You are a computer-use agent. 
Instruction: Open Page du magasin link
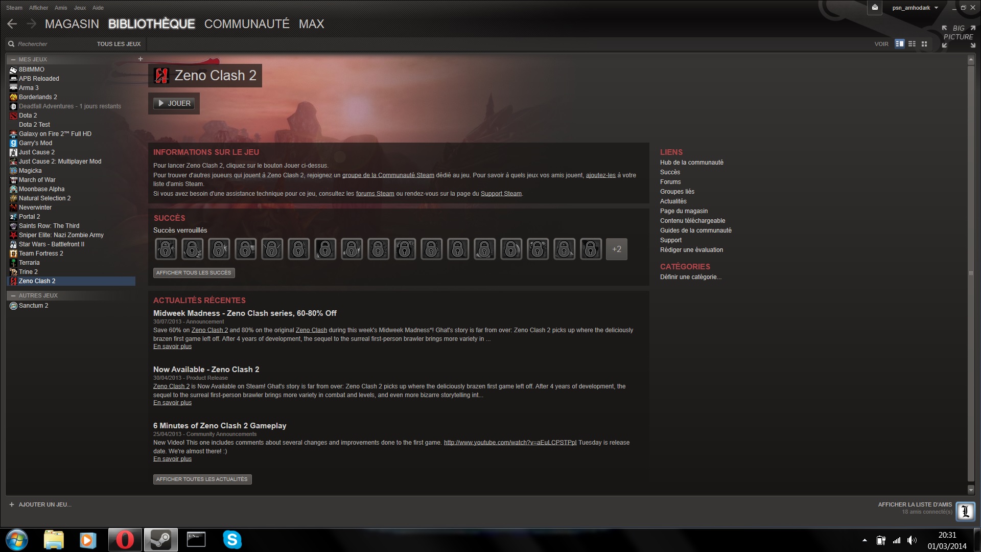click(x=684, y=211)
